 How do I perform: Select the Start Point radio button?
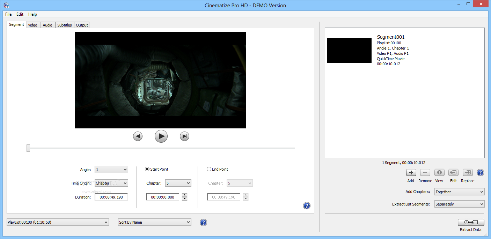coord(147,169)
